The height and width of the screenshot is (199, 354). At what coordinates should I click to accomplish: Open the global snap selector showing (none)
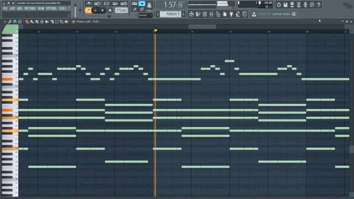pos(145,15)
